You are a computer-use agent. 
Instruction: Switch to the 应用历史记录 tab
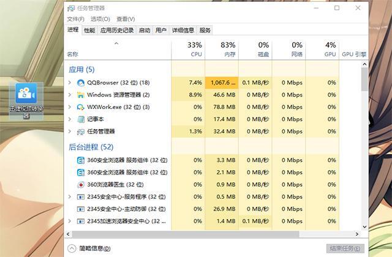117,31
